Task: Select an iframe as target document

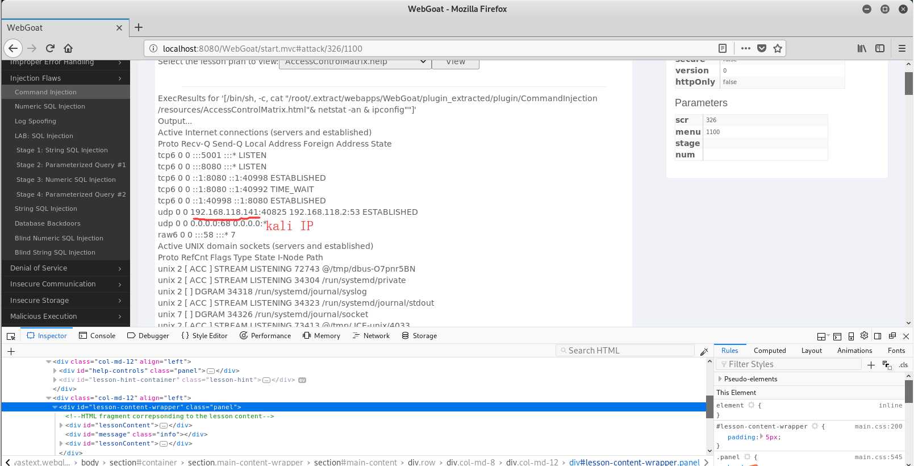Action: 823,336
